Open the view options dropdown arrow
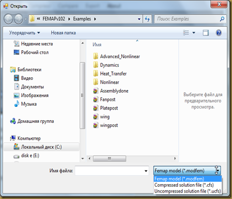Image resolution: width=232 pixels, height=199 pixels. pyautogui.click(x=194, y=33)
